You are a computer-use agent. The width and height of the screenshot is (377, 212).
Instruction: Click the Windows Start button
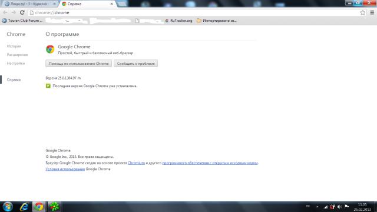pyautogui.click(x=8, y=207)
